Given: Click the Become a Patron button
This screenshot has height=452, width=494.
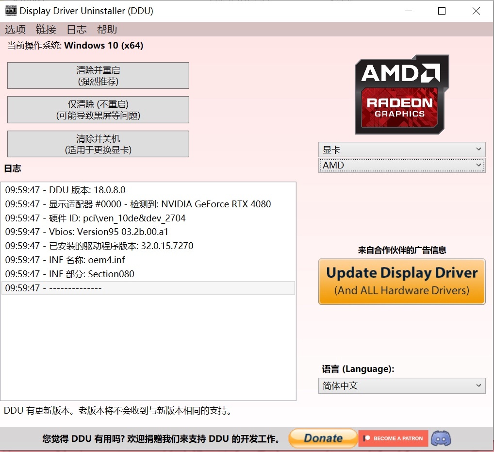Looking at the screenshot, I should (393, 438).
